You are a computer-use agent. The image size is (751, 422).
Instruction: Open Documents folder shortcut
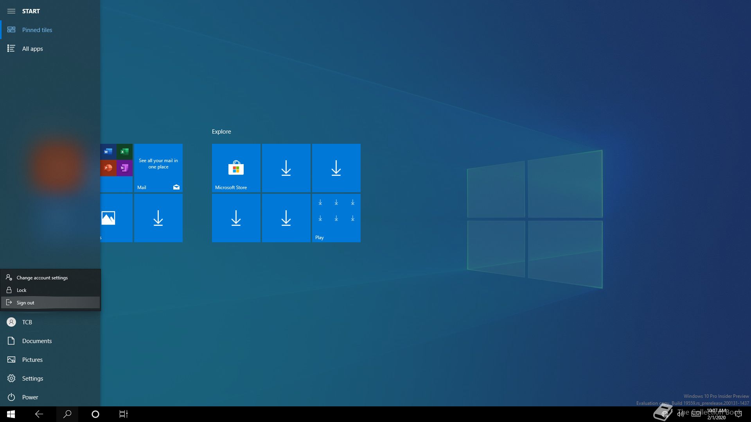50,341
